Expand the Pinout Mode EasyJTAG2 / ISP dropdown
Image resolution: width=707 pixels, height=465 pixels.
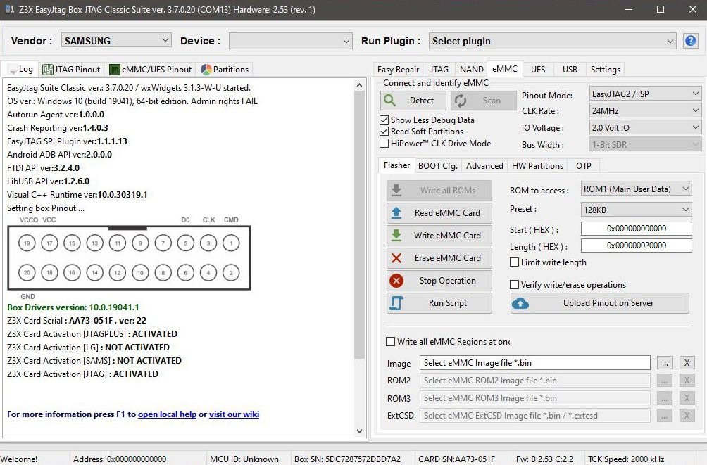[x=645, y=94]
